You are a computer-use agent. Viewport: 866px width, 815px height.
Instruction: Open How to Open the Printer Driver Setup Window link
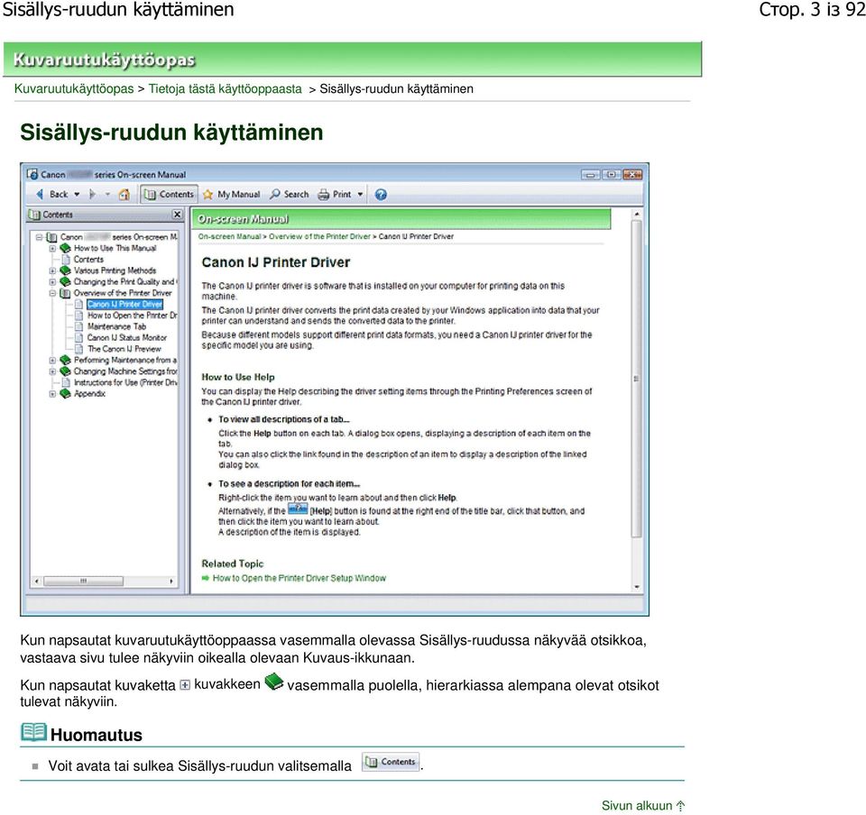pos(299,578)
